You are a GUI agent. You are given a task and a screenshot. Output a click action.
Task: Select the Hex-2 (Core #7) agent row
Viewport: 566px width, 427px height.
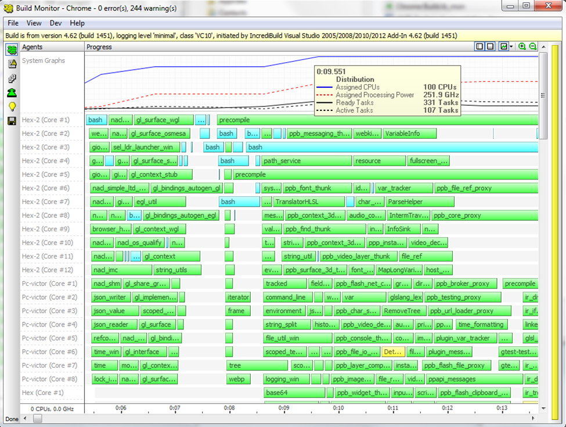coord(45,202)
